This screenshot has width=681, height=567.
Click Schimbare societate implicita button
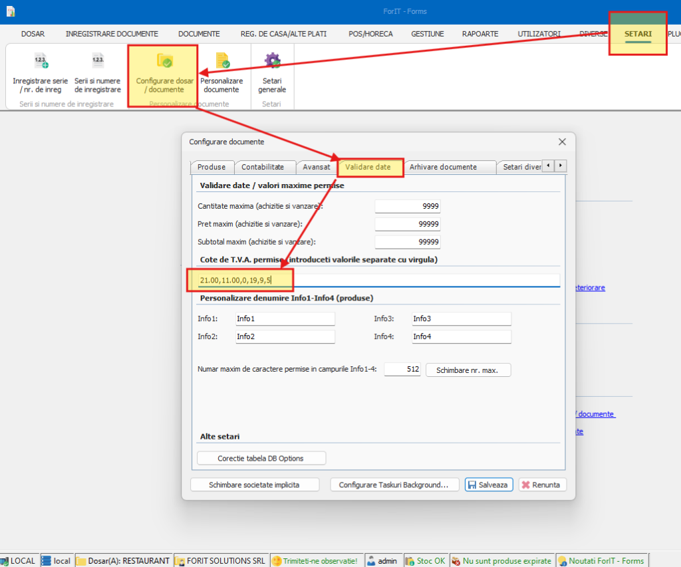[255, 485]
